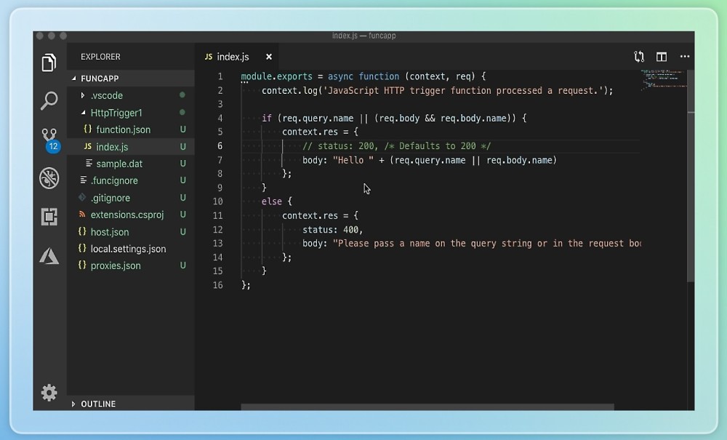727x440 pixels.
Task: Open the Extensions view icon
Action: tap(49, 216)
